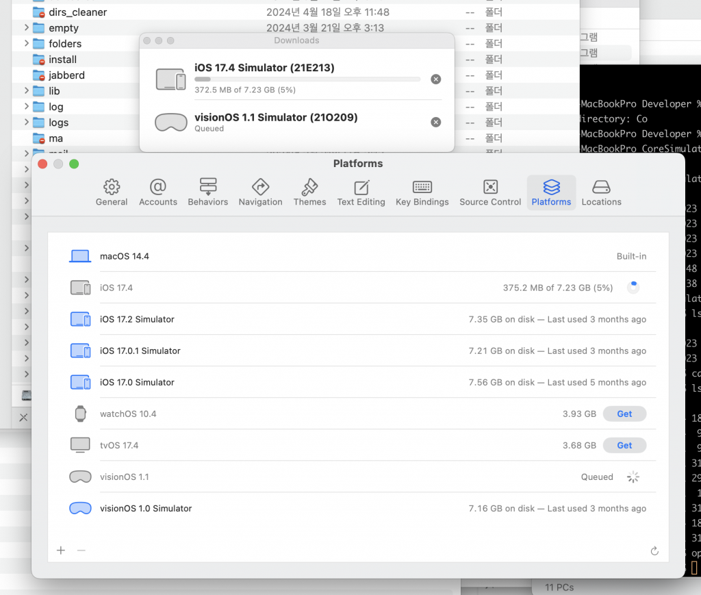Screen dimensions: 701x595
Task: Click the visionOS headset icon in Downloads
Action: pos(170,122)
